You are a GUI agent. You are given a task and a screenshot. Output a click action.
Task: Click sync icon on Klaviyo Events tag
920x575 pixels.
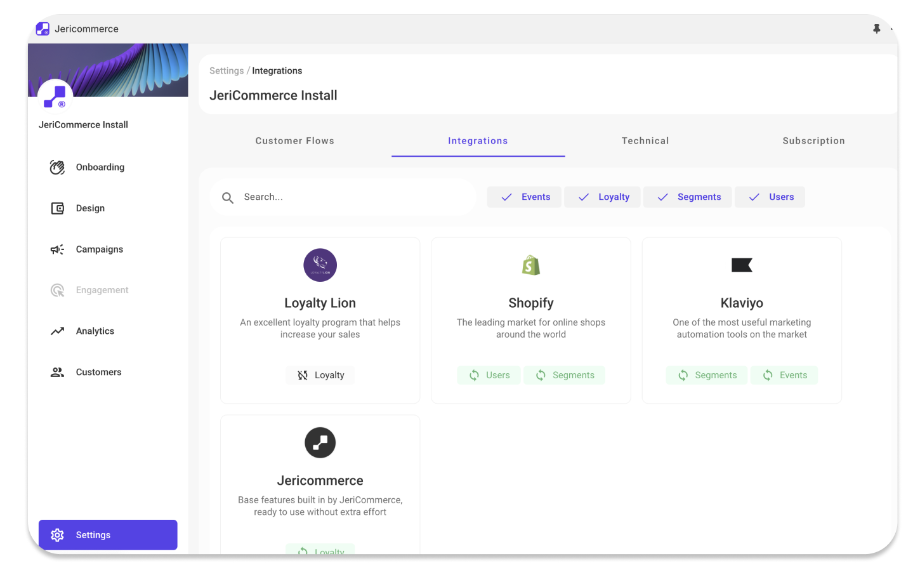[768, 375]
